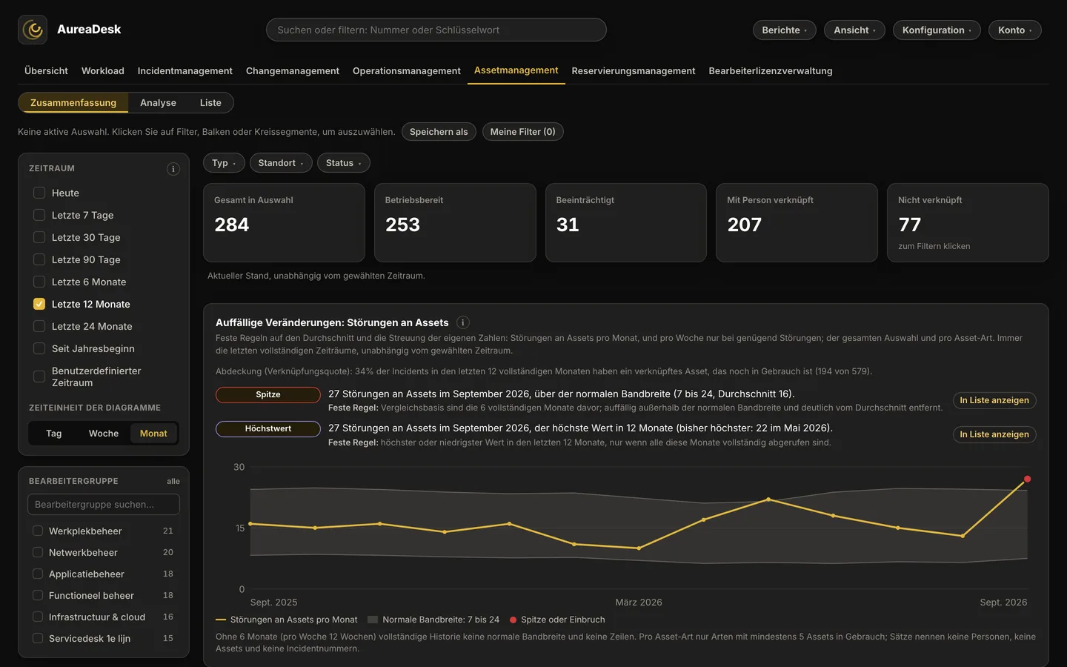Click the Spitze badge label
1067x667 pixels.
pyautogui.click(x=268, y=395)
